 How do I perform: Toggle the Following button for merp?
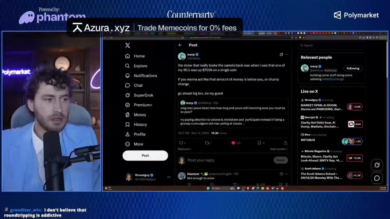click(x=353, y=68)
